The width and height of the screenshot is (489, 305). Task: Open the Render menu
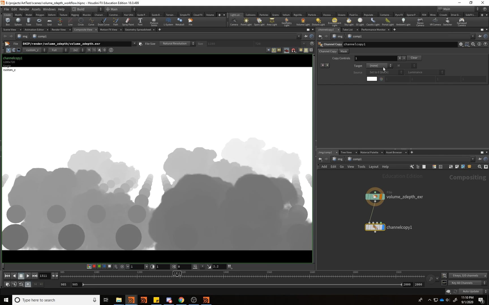pyautogui.click(x=24, y=9)
